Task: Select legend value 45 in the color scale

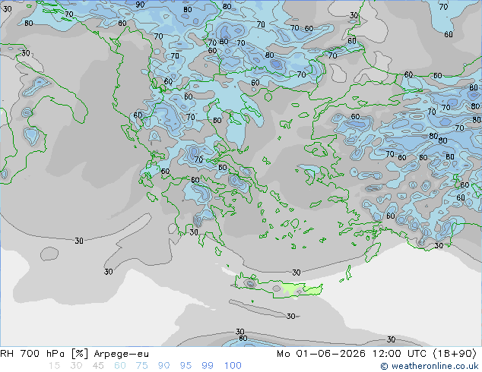Action: point(98,366)
